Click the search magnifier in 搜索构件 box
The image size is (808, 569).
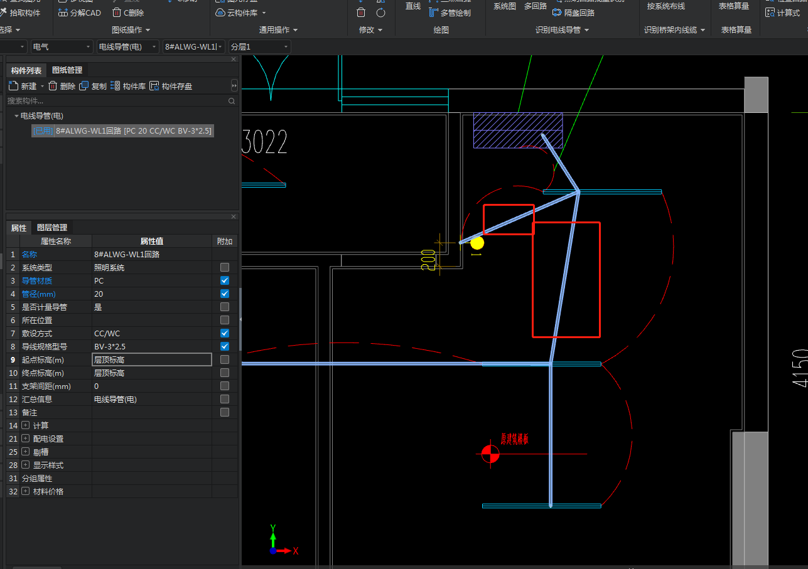(232, 101)
